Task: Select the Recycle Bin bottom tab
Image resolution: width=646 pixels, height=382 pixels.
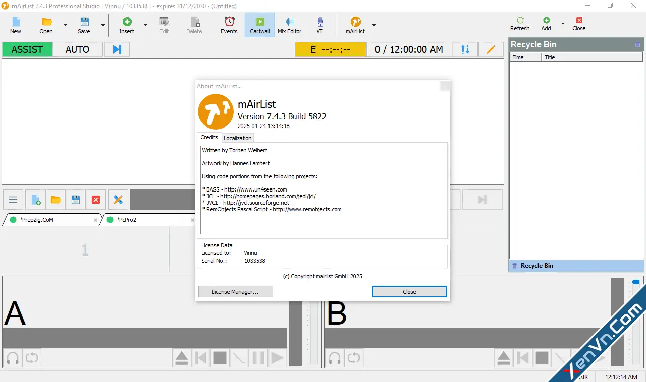Action: (577, 266)
